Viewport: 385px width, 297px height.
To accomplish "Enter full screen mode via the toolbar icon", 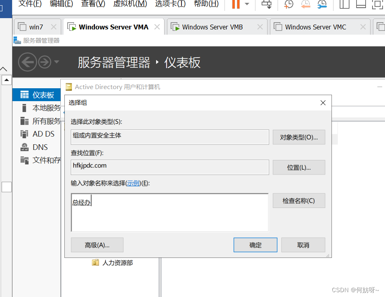I will 377,4.
